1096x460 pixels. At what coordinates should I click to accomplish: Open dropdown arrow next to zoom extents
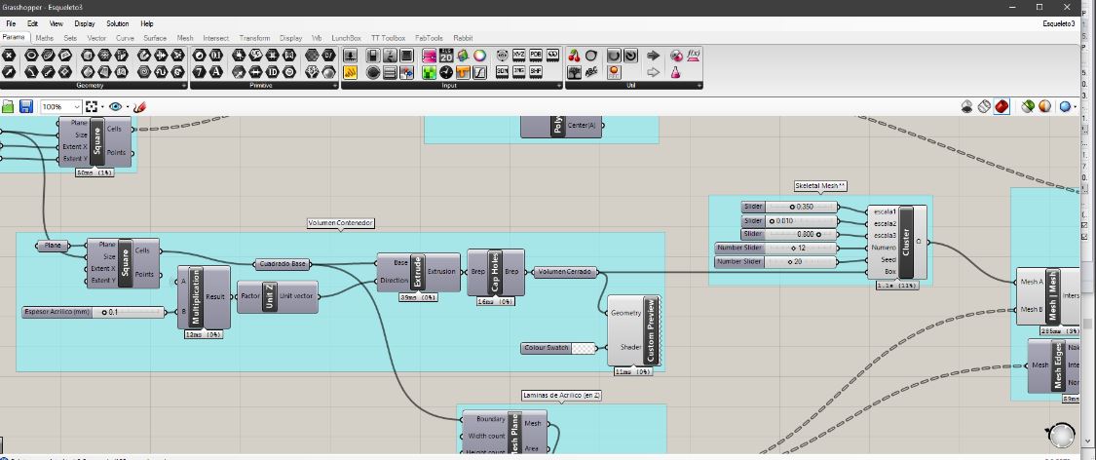pyautogui.click(x=102, y=107)
